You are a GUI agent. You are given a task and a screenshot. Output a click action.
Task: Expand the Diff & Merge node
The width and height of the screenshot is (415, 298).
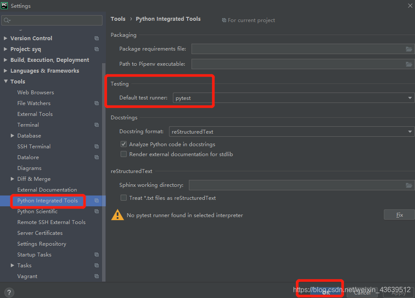point(13,179)
